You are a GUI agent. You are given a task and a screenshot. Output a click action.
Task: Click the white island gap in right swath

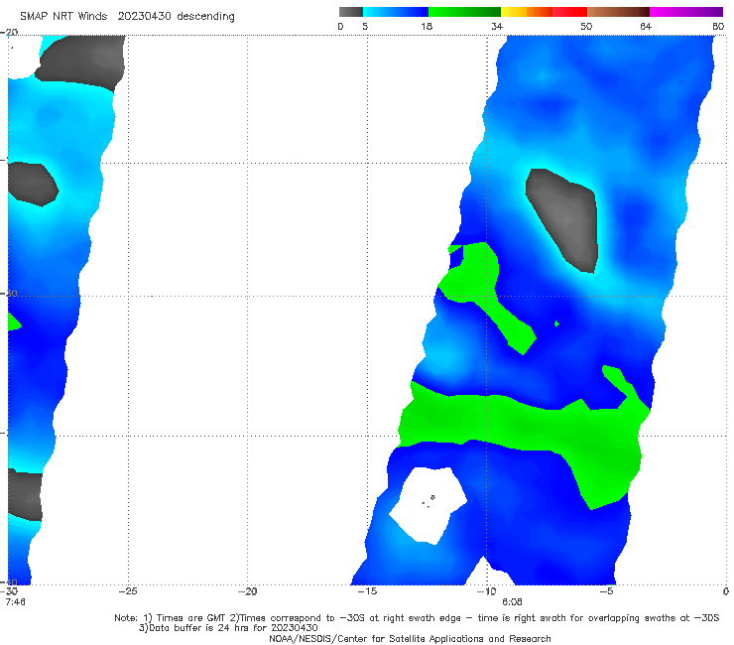[428, 505]
